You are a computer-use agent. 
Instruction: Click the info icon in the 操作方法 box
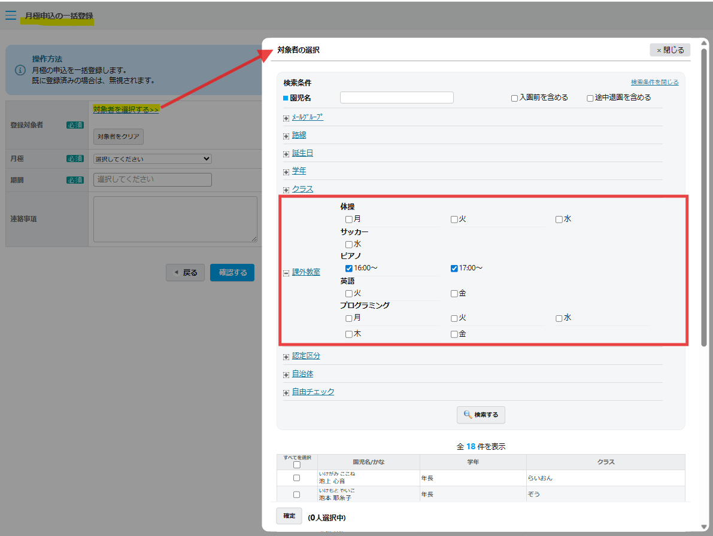pyautogui.click(x=20, y=70)
